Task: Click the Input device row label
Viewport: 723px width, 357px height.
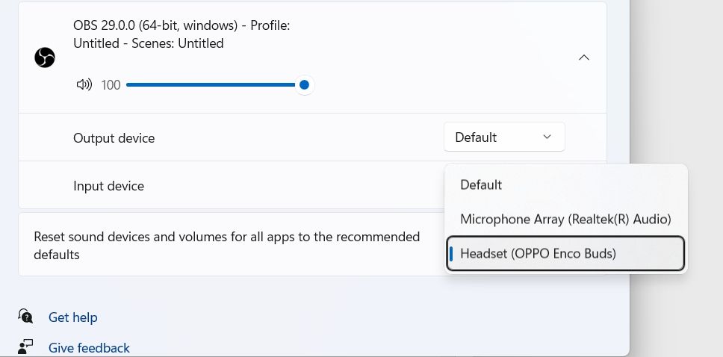Action: [x=109, y=186]
